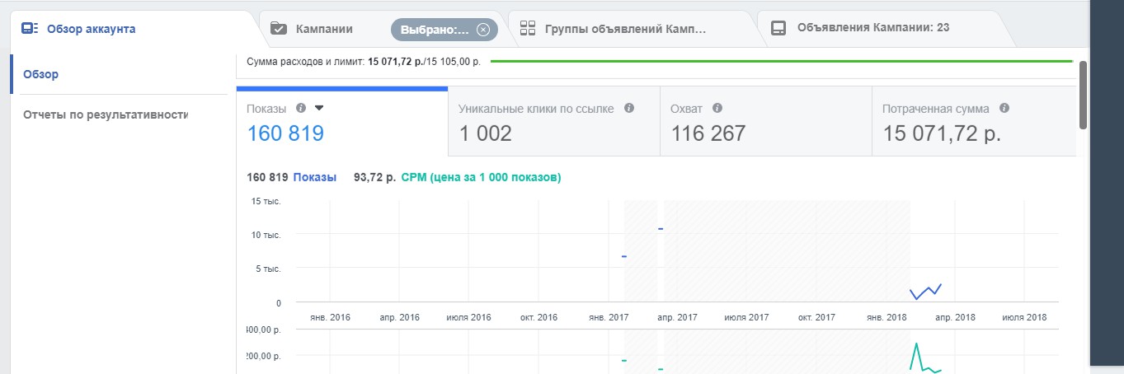Viewport: 1124px width, 374px height.
Task: Click the info icon next to Показы
Action: 301,108
